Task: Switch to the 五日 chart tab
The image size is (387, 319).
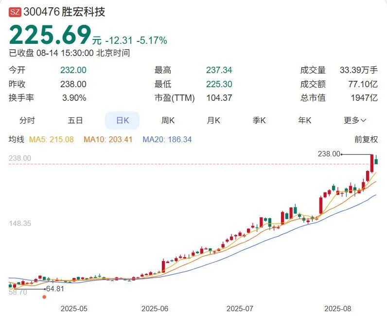Action: (75, 120)
